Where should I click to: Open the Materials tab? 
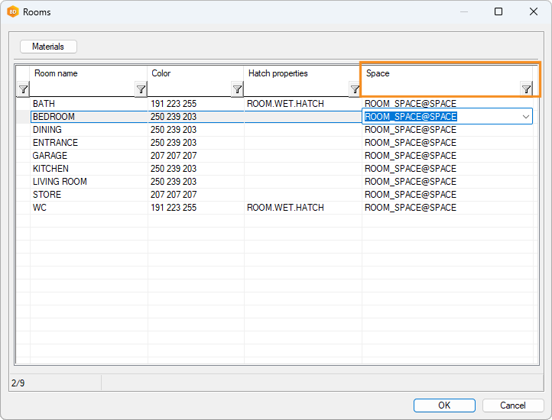pyautogui.click(x=48, y=47)
